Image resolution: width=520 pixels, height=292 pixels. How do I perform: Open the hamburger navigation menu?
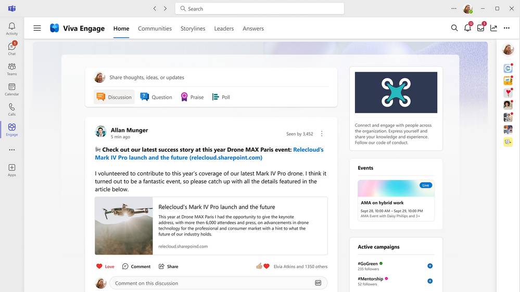click(x=37, y=29)
